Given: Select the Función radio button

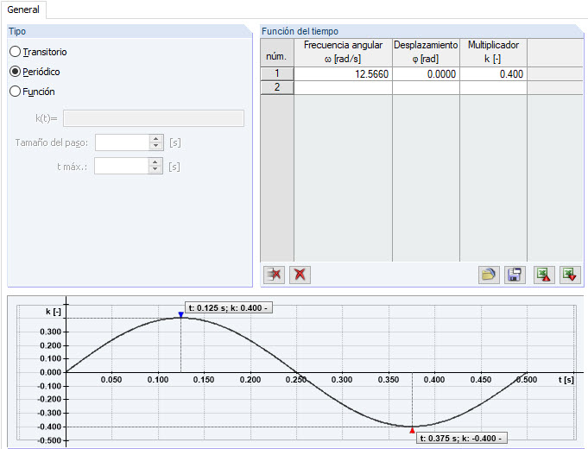Looking at the screenshot, I should coord(15,92).
